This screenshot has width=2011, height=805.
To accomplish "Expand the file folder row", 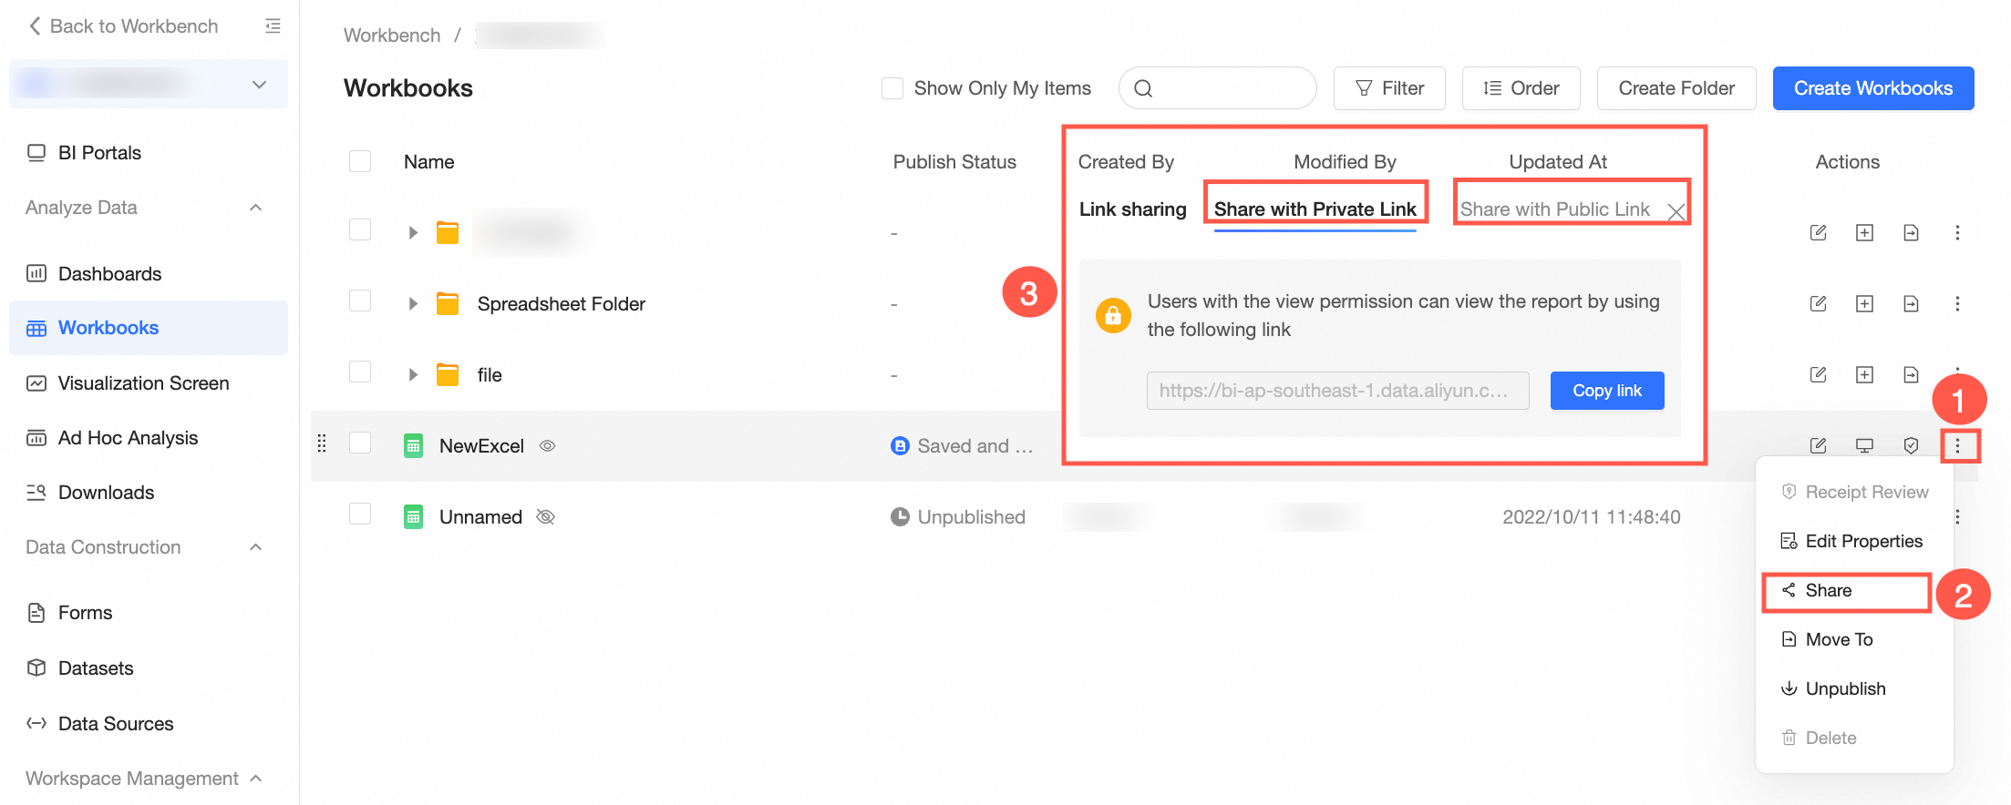I will tap(413, 374).
